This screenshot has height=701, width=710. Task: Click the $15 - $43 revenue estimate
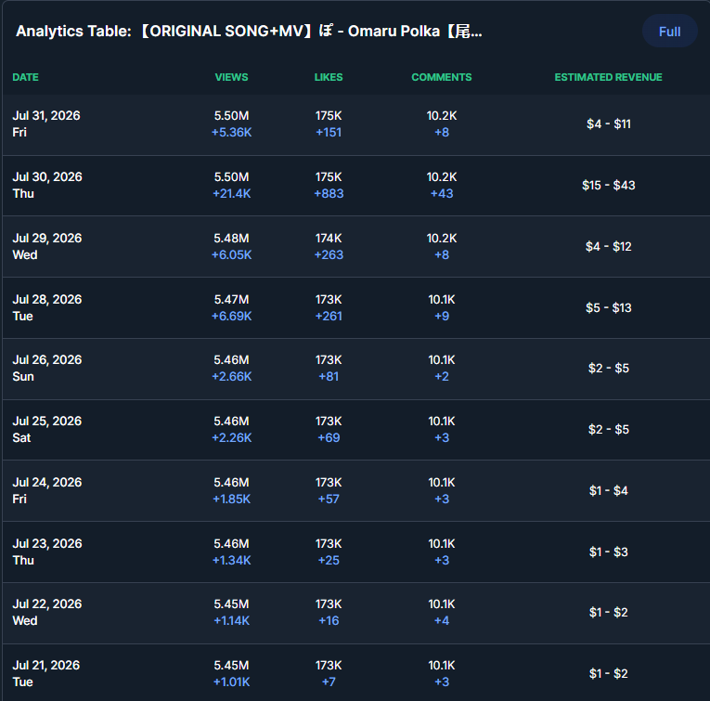(x=608, y=185)
